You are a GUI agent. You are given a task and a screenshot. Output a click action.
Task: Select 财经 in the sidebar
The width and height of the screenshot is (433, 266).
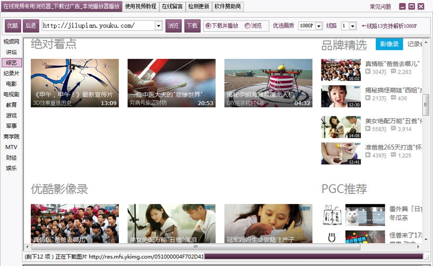(12, 157)
